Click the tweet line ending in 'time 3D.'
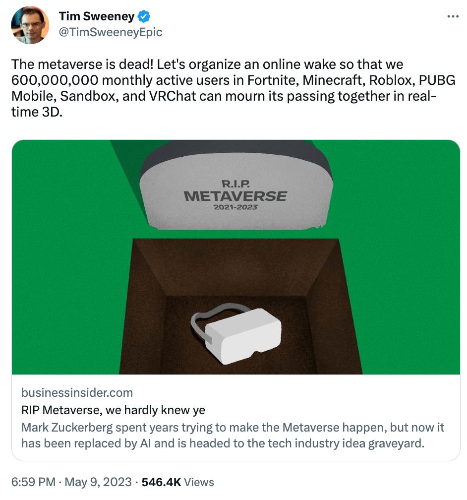The height and width of the screenshot is (500, 467). tap(37, 112)
